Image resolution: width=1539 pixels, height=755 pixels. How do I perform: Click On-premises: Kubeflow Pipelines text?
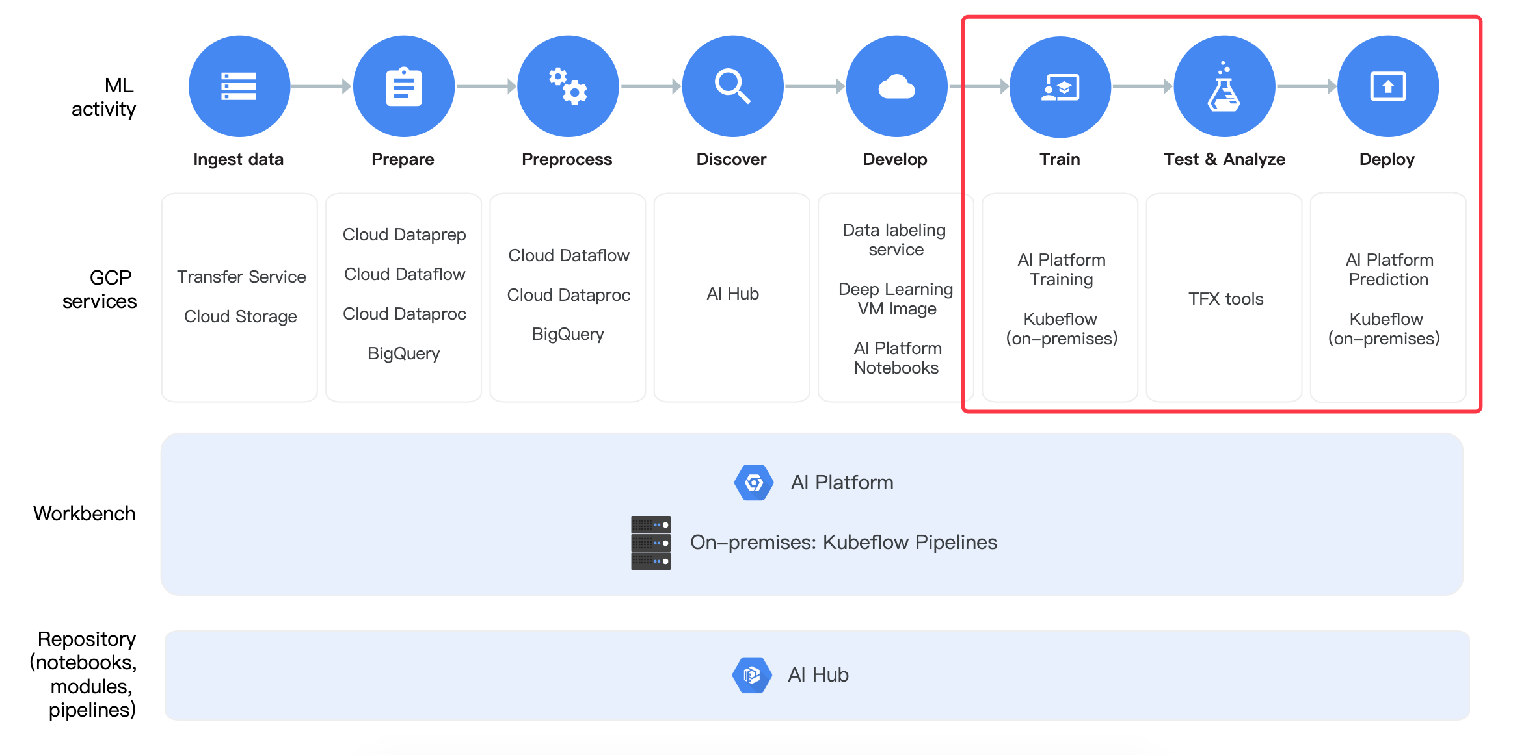coord(843,543)
